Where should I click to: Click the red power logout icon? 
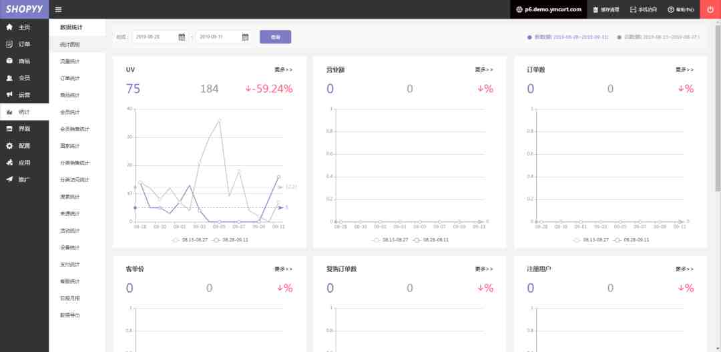(x=710, y=9)
